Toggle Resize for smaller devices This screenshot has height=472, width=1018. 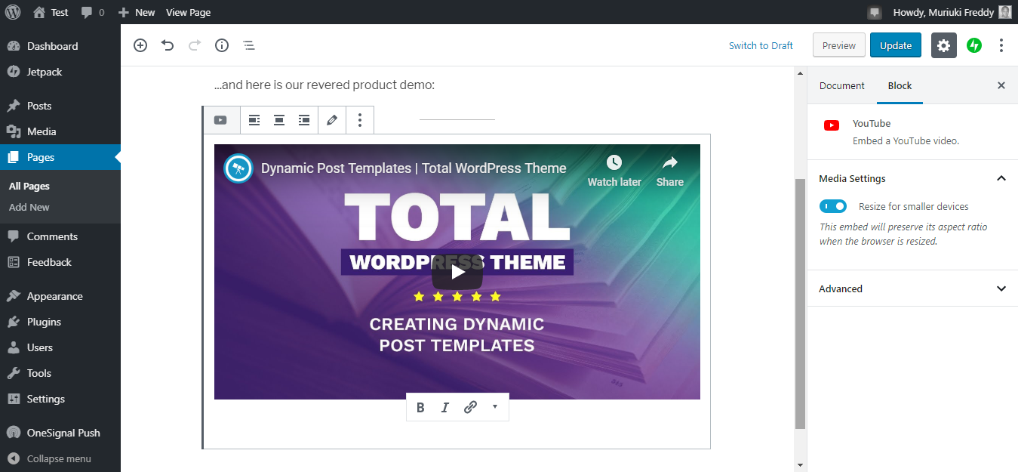click(x=834, y=206)
